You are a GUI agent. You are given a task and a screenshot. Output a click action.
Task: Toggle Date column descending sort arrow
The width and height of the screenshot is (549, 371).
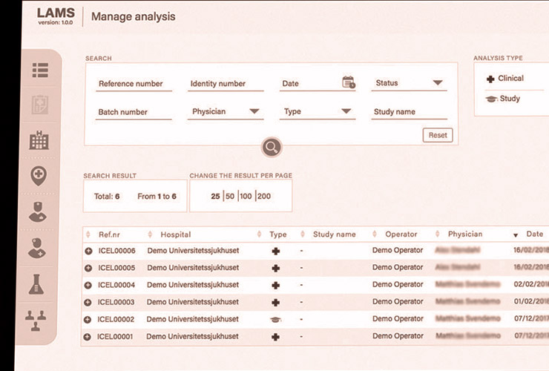point(516,235)
